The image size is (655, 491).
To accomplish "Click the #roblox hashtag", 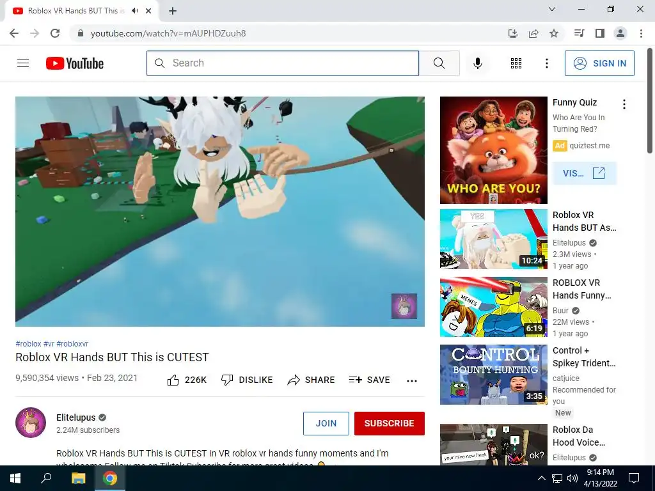I will click(28, 343).
